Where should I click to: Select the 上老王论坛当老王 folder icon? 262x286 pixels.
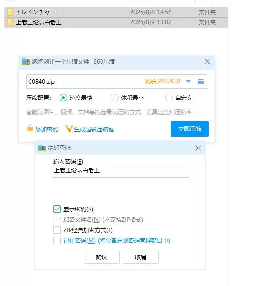click(10, 22)
